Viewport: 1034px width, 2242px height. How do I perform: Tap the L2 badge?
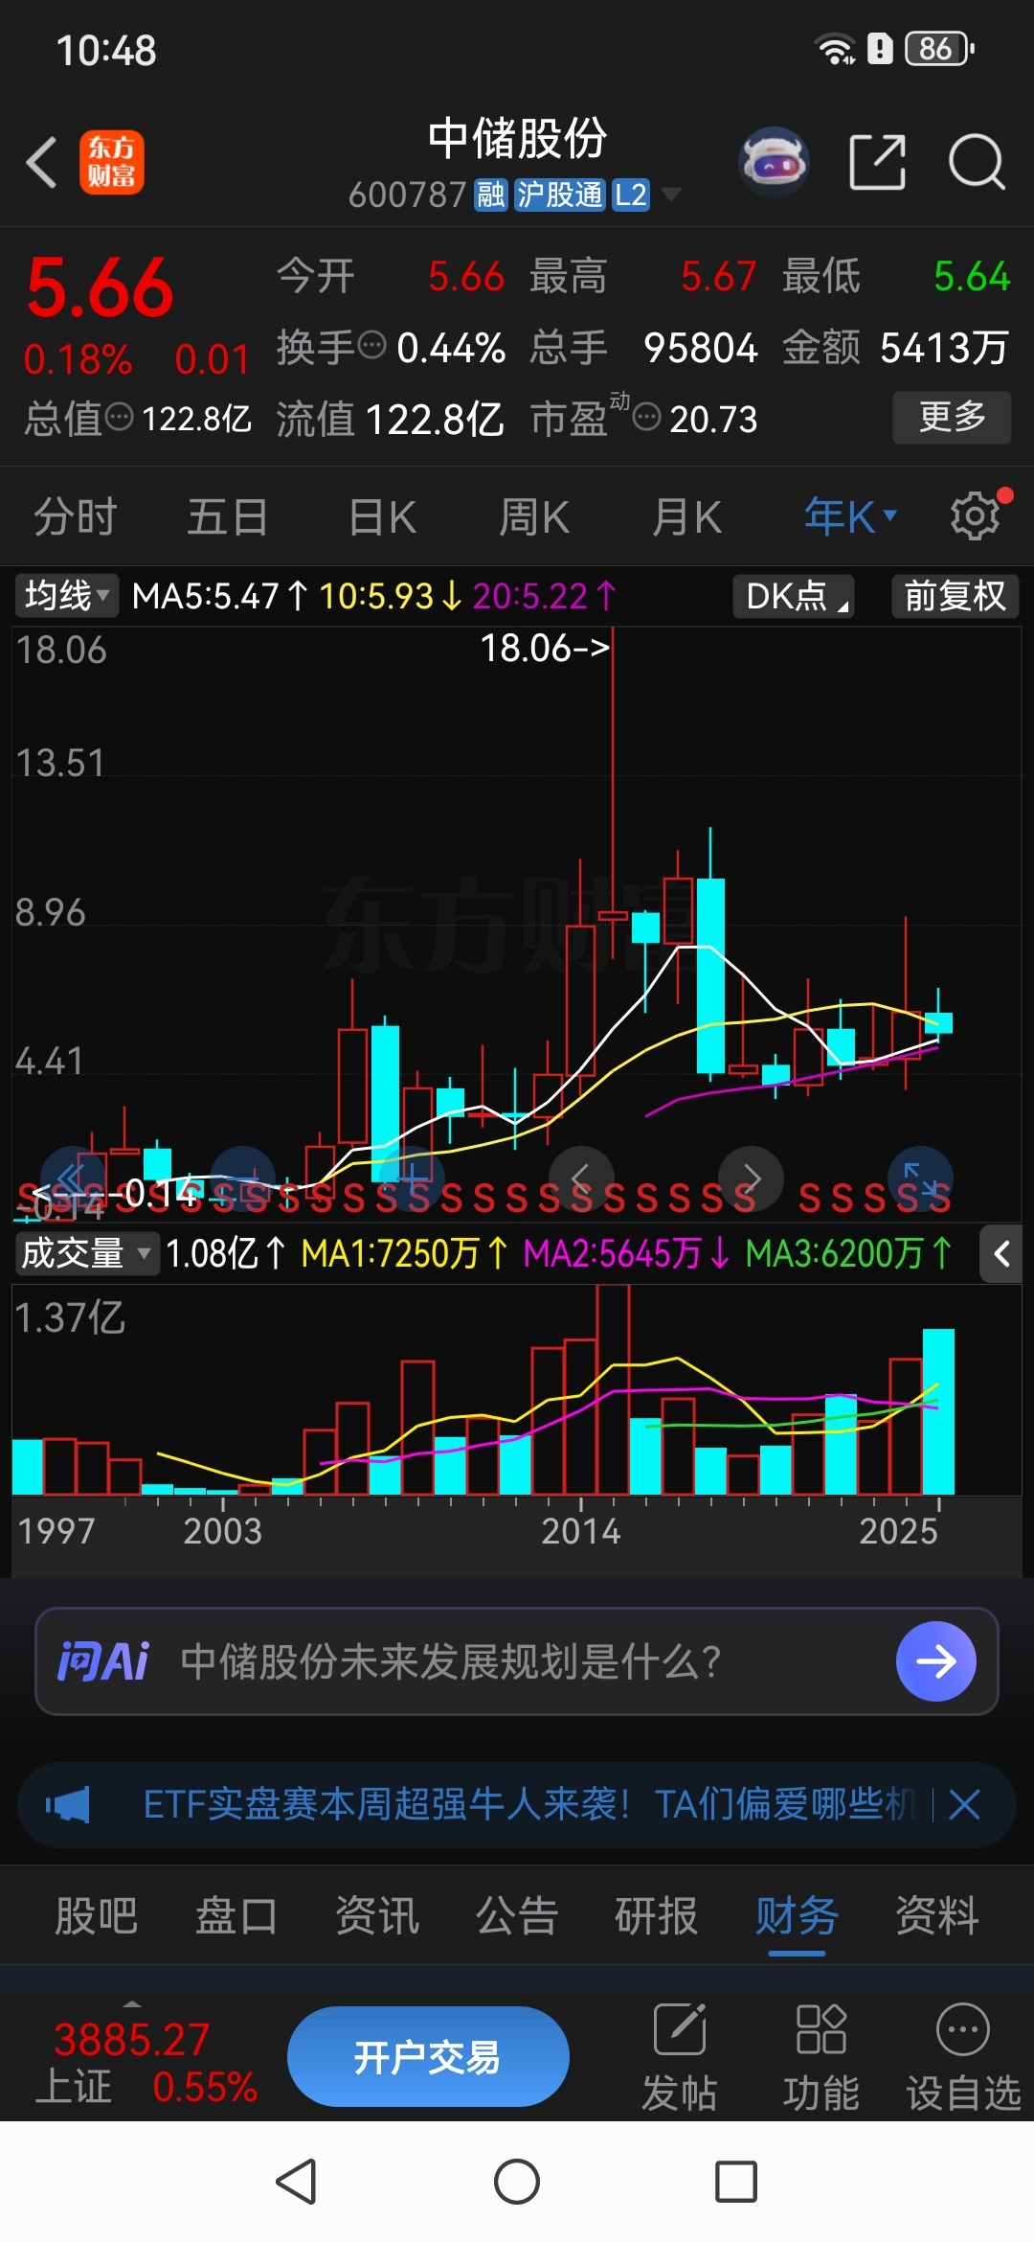pyautogui.click(x=630, y=195)
